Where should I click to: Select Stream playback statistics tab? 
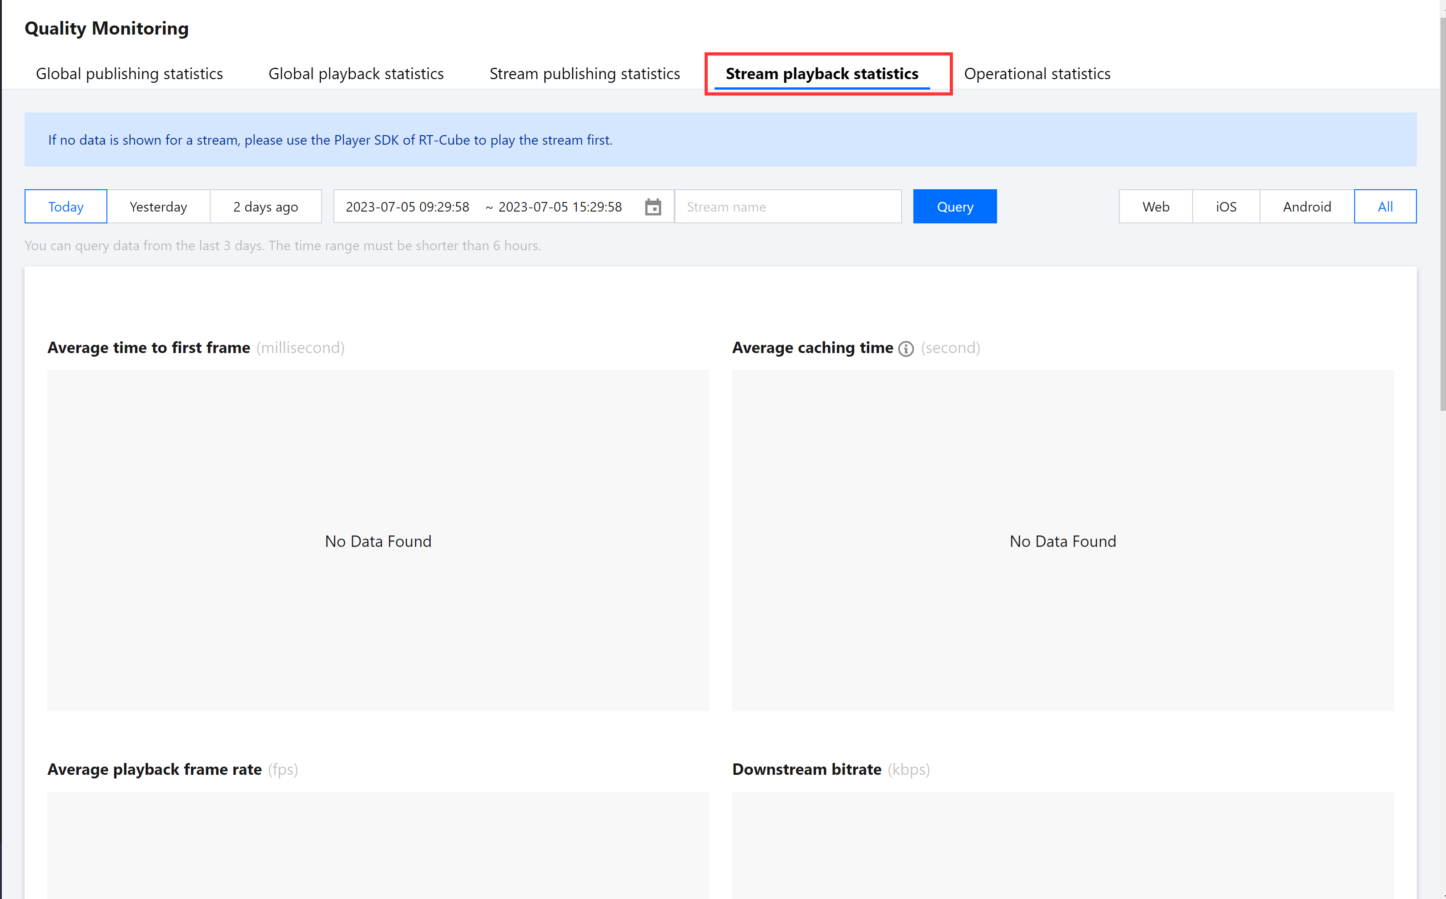click(x=821, y=74)
